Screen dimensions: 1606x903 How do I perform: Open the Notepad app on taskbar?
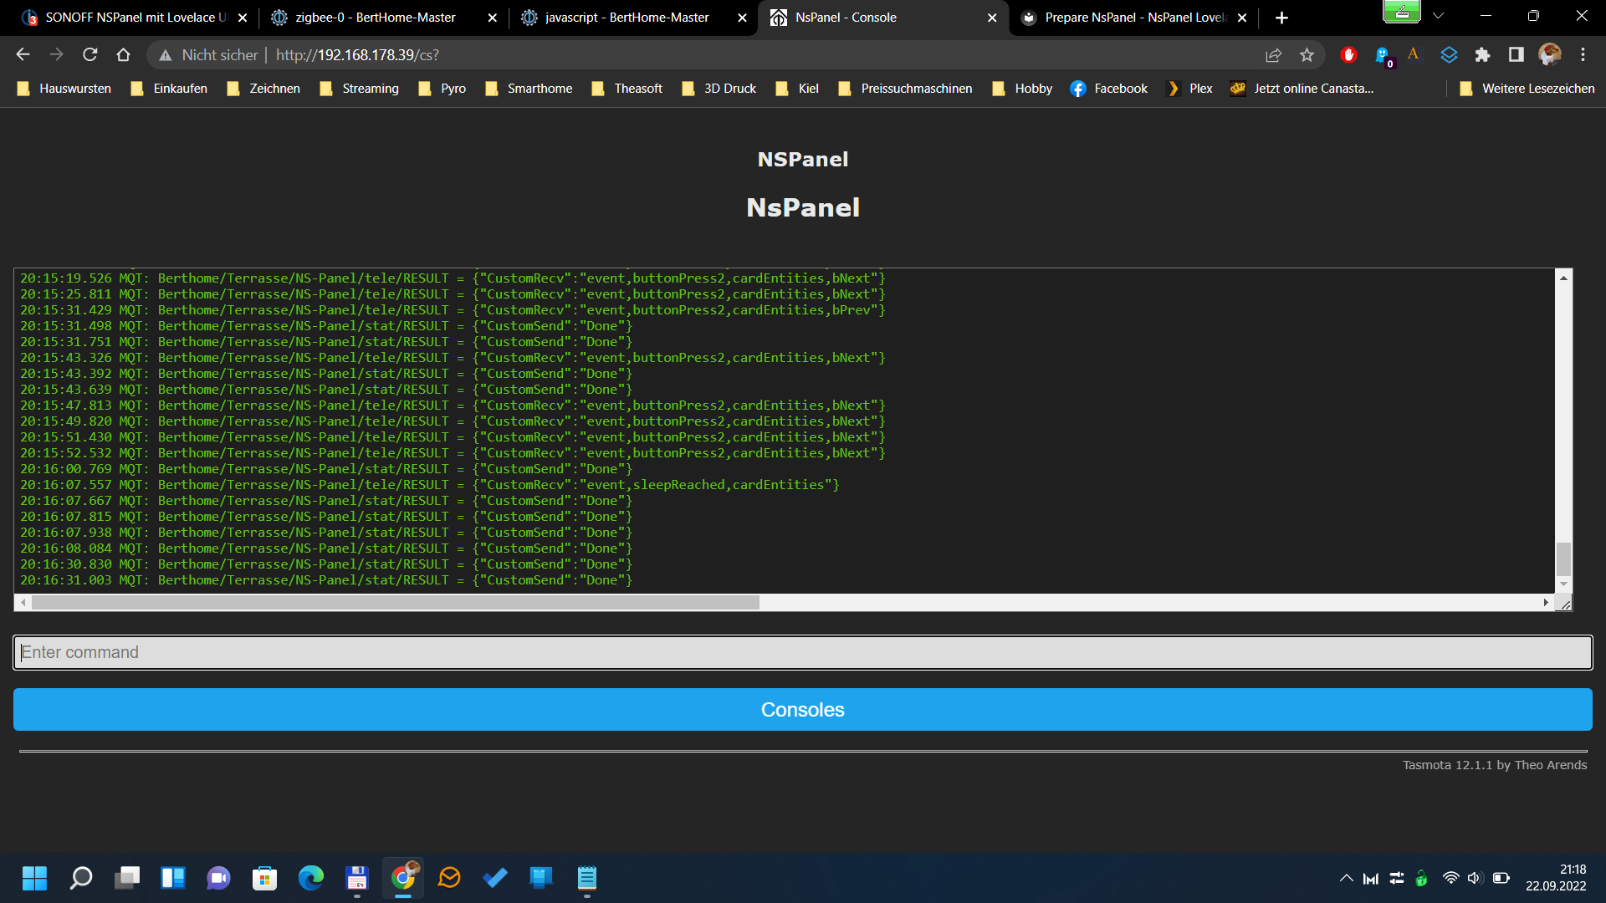pos(587,878)
